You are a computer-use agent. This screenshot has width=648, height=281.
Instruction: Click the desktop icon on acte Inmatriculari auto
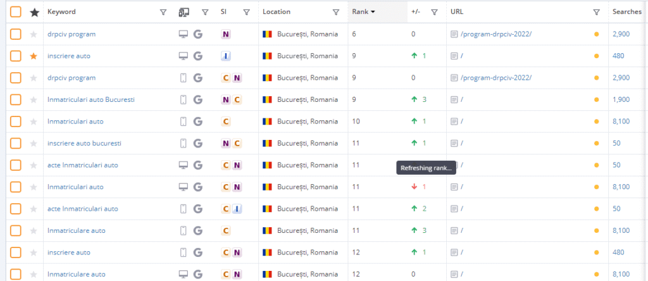point(184,165)
